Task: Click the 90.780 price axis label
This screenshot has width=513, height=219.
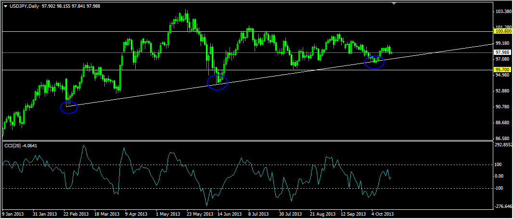Action: coord(503,107)
